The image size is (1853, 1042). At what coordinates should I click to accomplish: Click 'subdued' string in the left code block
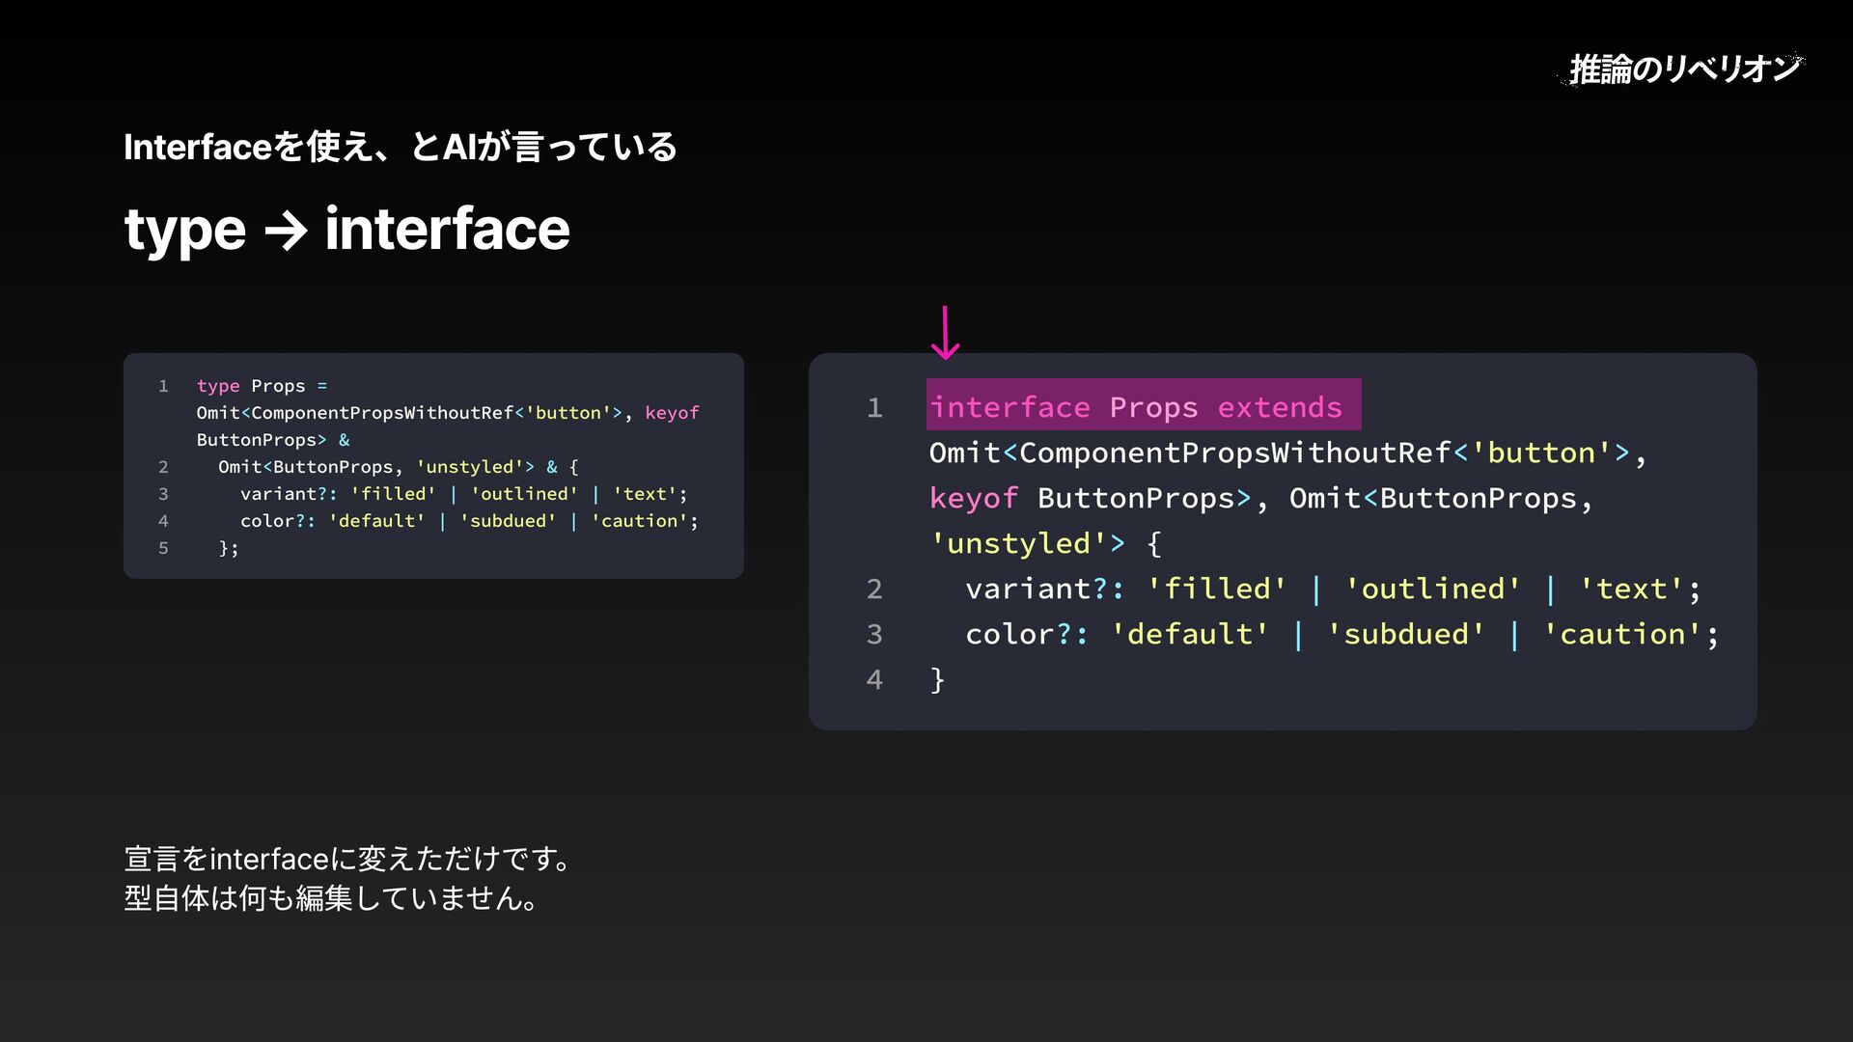(508, 521)
